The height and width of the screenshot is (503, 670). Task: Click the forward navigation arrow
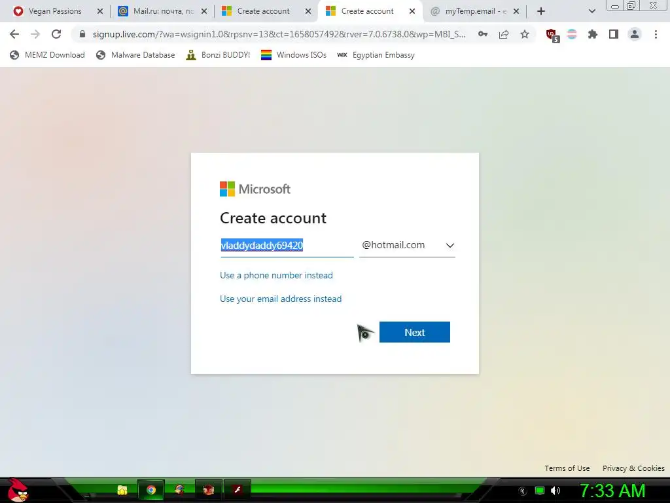[35, 34]
